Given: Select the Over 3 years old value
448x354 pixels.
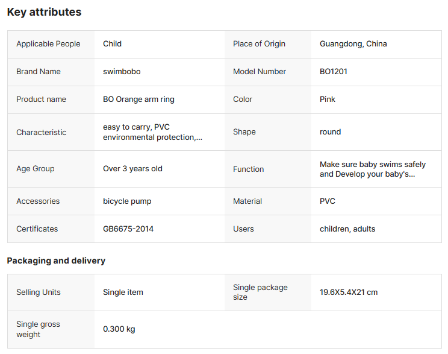Looking at the screenshot, I should coord(132,169).
